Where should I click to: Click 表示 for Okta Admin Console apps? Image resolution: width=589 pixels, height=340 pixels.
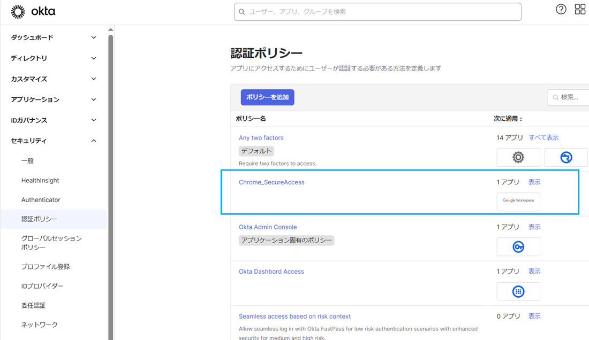534,227
